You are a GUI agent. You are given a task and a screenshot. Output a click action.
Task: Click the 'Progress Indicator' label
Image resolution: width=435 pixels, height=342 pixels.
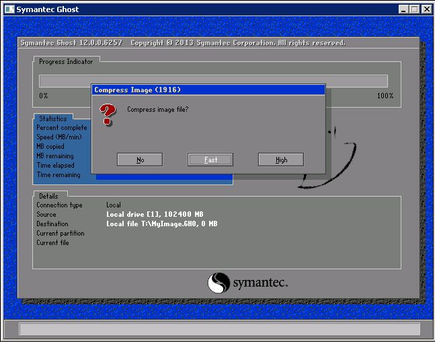point(66,62)
